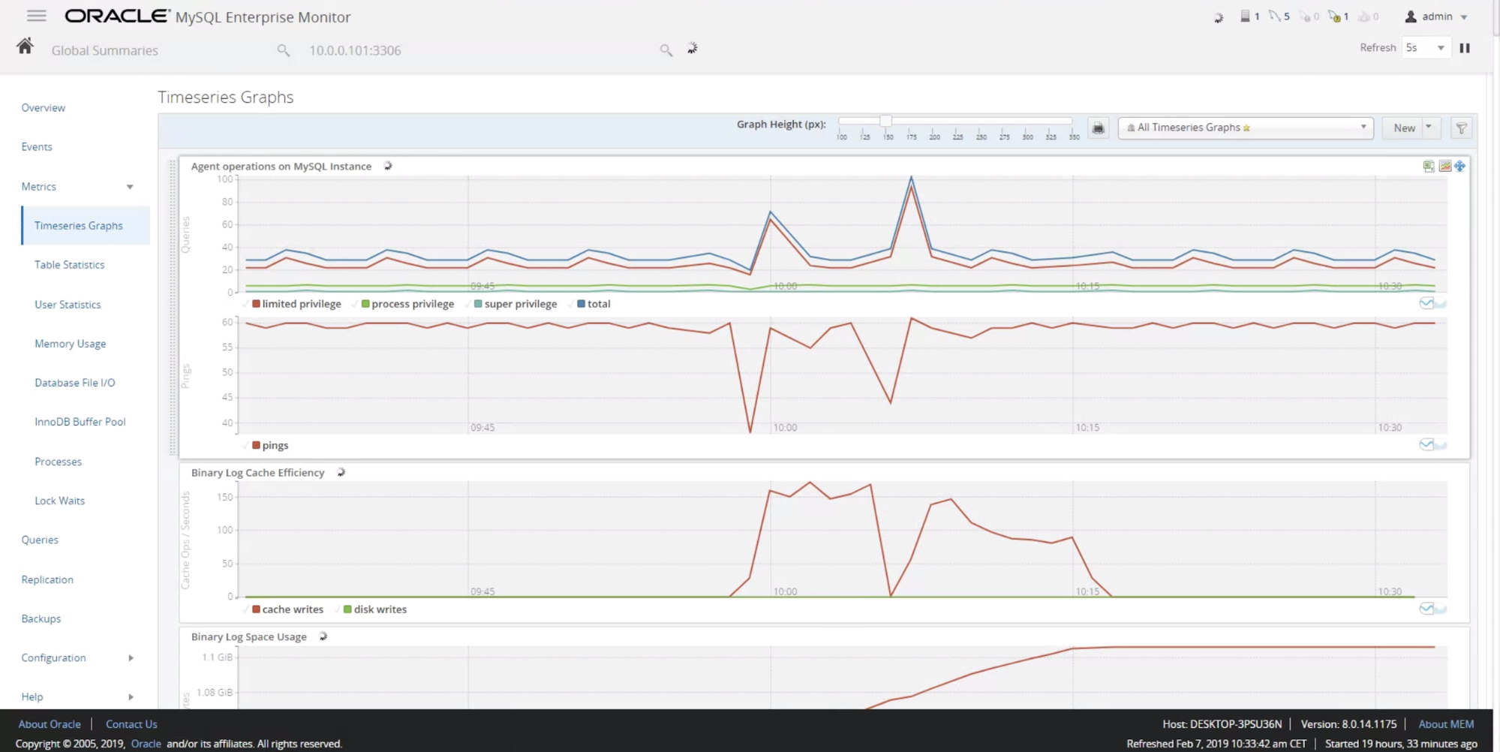Click the Graph Height slider handle
This screenshot has height=752, width=1500.
click(885, 121)
